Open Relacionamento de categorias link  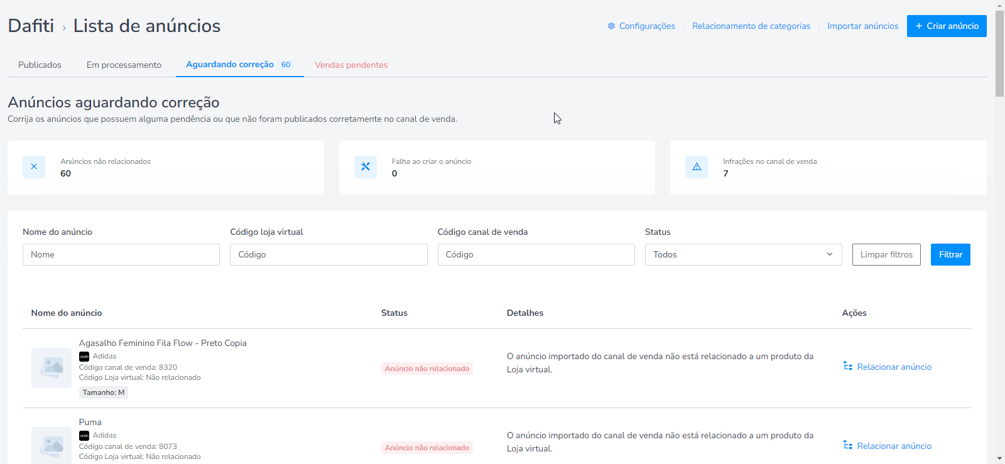point(751,26)
